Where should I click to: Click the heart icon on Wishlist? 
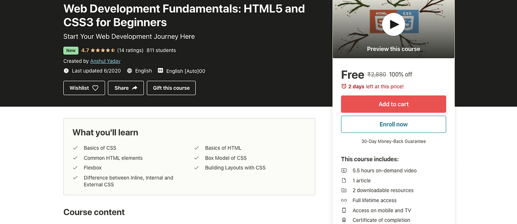96,88
